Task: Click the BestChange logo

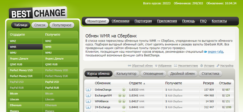Action: pyautogui.click(x=38, y=13)
